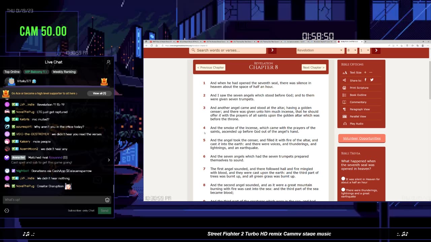Click the Previous Chapter button

[210, 68]
